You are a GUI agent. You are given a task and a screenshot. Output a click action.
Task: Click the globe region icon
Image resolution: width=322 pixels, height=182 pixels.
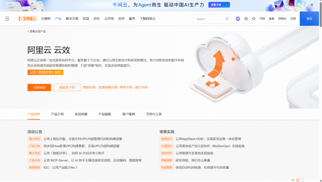[246, 19]
